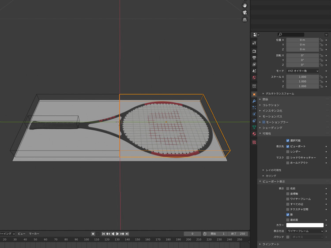Open the Modifier properties wrench tab
331x248 pixels.
254,101
